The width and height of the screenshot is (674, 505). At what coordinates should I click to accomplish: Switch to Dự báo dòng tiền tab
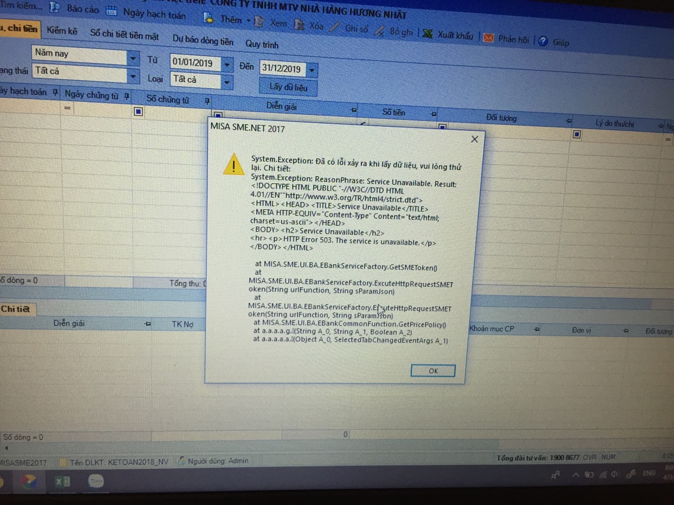[x=203, y=40]
